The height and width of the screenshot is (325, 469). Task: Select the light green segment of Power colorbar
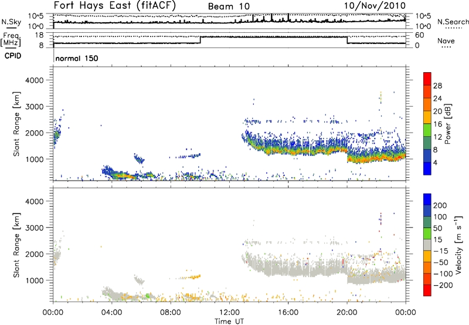[427, 130]
